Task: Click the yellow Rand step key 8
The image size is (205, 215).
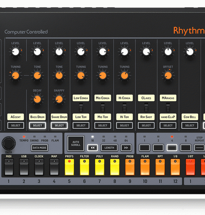Action: tap(115, 167)
